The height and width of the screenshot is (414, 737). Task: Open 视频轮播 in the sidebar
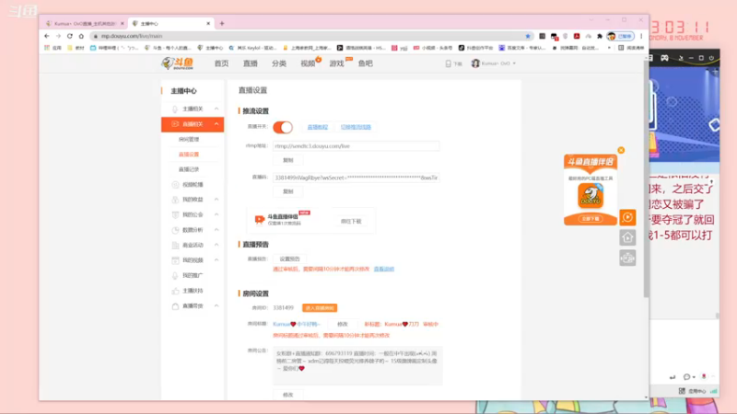(x=193, y=185)
